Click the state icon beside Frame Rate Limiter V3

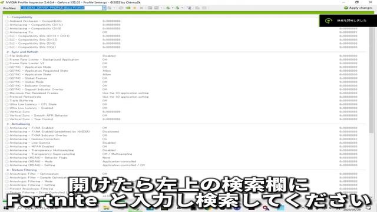pyautogui.click(x=7, y=63)
